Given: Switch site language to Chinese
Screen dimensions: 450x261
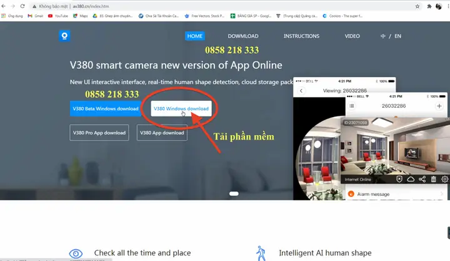Looking at the screenshot, I should pos(383,36).
